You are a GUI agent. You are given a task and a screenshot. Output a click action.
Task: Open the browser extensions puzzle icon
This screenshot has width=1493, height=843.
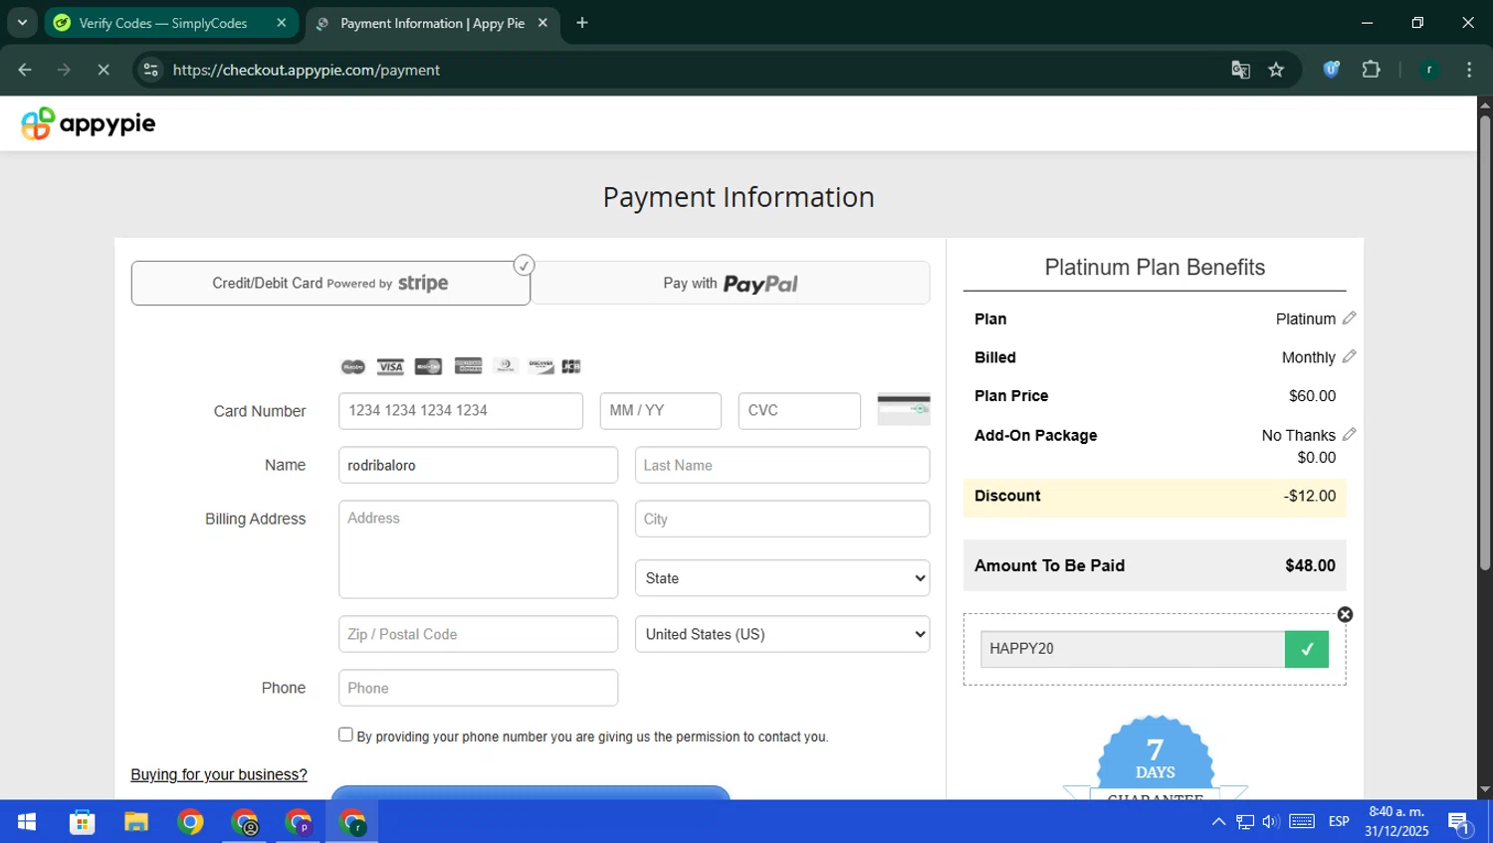pyautogui.click(x=1371, y=70)
